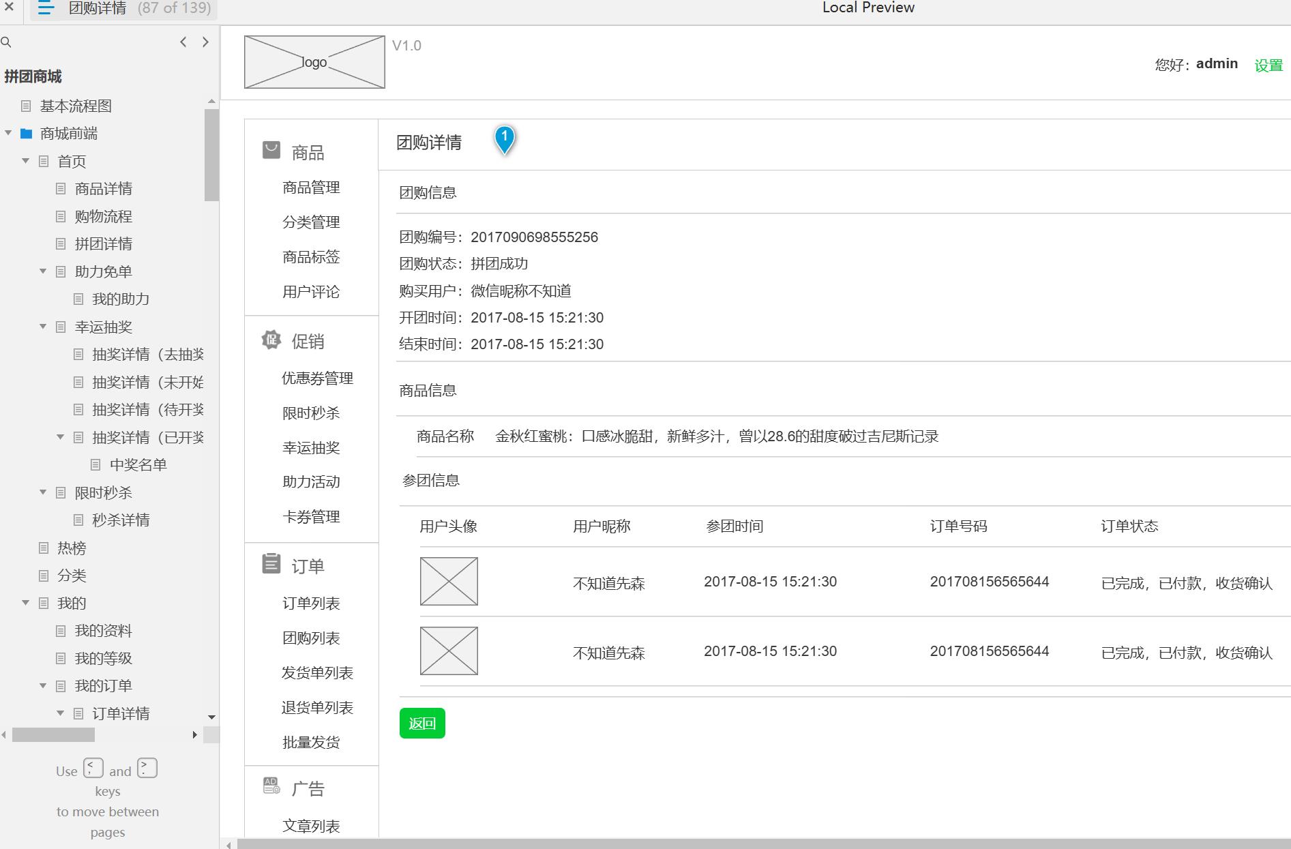Click the green 返回 button
The image size is (1291, 849).
click(422, 724)
